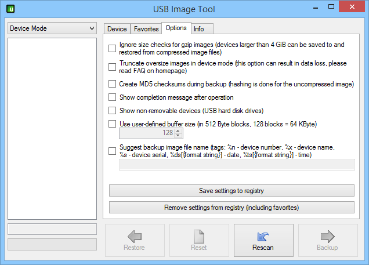Enable Create MD5 checksums during backup
This screenshot has width=369, height=265.
tap(113, 84)
